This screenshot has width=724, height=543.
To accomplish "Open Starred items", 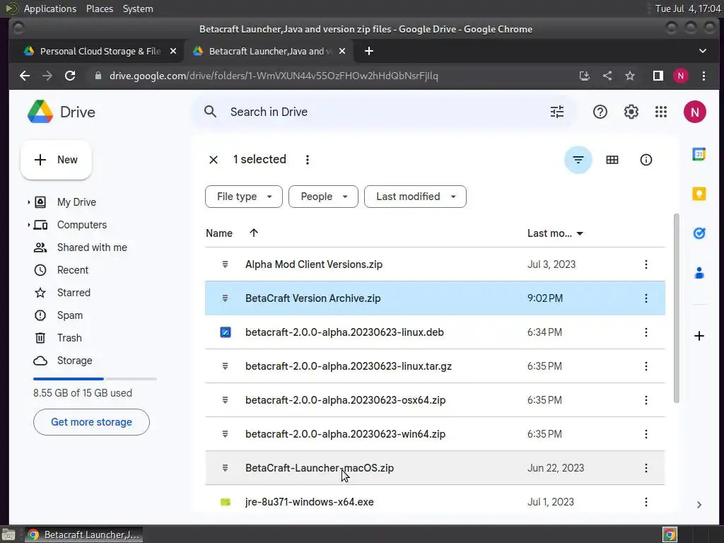I will (74, 293).
